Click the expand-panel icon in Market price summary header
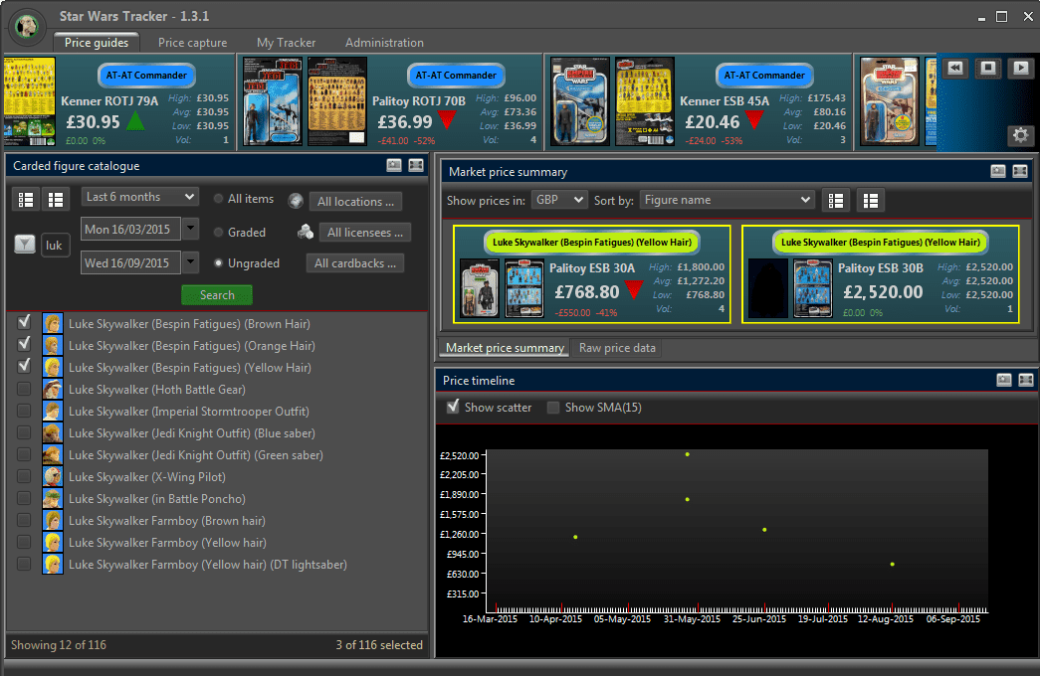This screenshot has width=1040, height=676. pos(1020,171)
